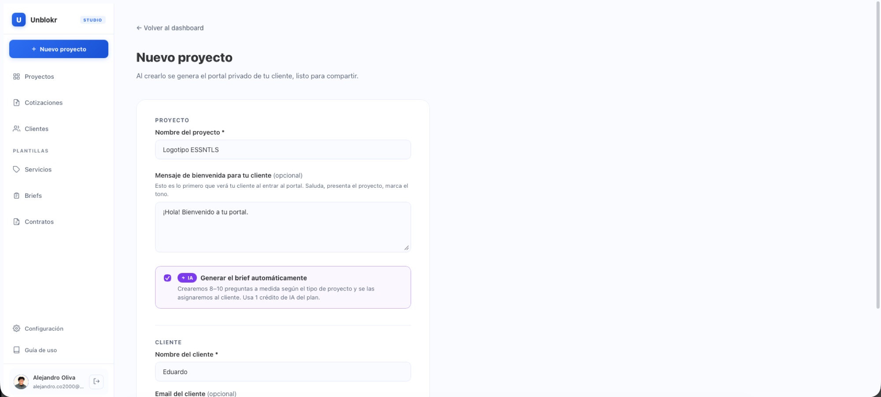The image size is (881, 397).
Task: Click inside the Nombre del proyecto field
Action: 283,149
